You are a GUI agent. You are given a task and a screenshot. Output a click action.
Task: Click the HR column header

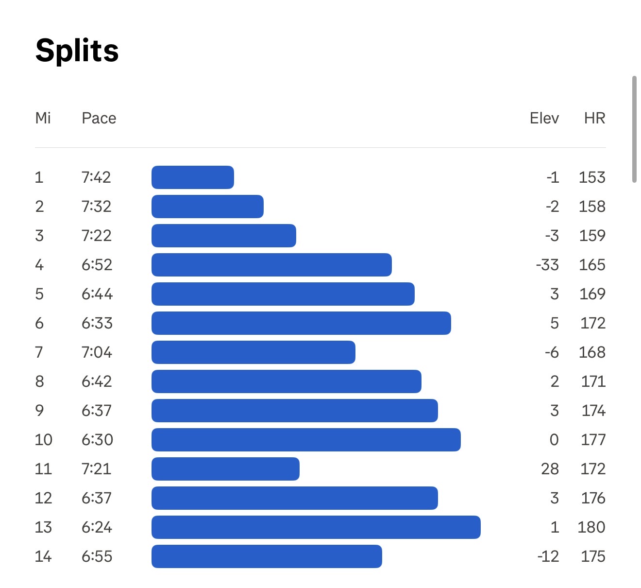point(595,118)
